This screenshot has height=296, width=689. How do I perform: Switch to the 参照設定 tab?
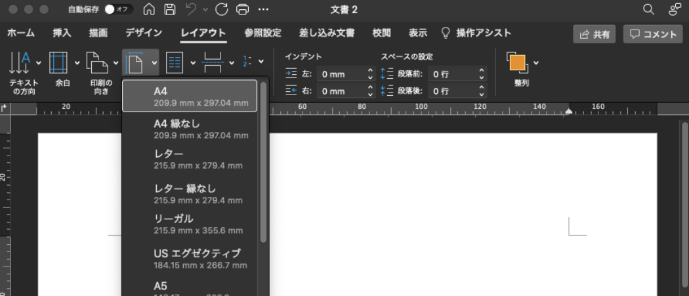pos(262,33)
